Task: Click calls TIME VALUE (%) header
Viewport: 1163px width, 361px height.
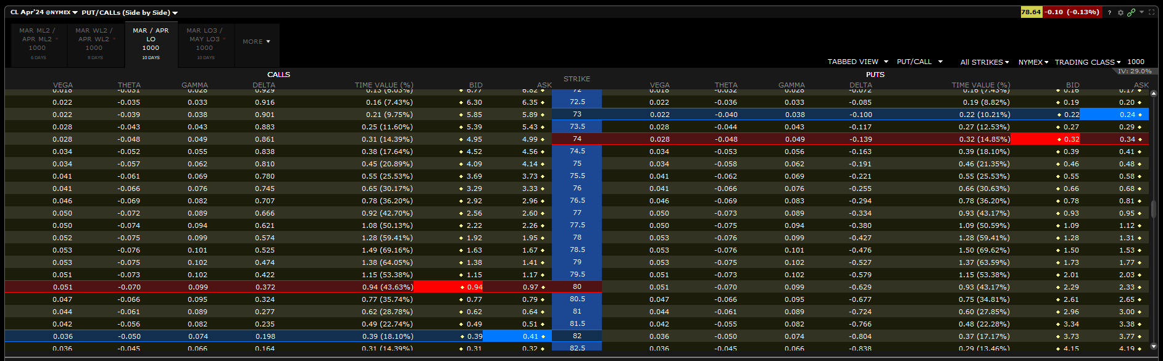Action: tap(384, 85)
